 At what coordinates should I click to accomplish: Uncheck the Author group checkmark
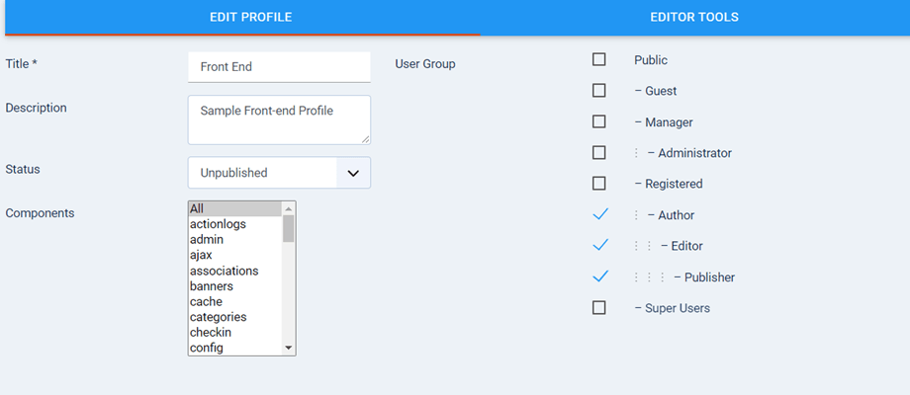[x=600, y=214]
